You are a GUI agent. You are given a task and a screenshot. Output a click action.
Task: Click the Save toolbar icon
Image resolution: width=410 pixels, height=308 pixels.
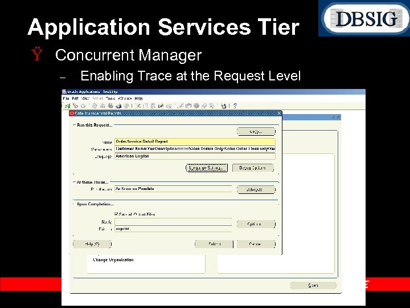(x=95, y=106)
